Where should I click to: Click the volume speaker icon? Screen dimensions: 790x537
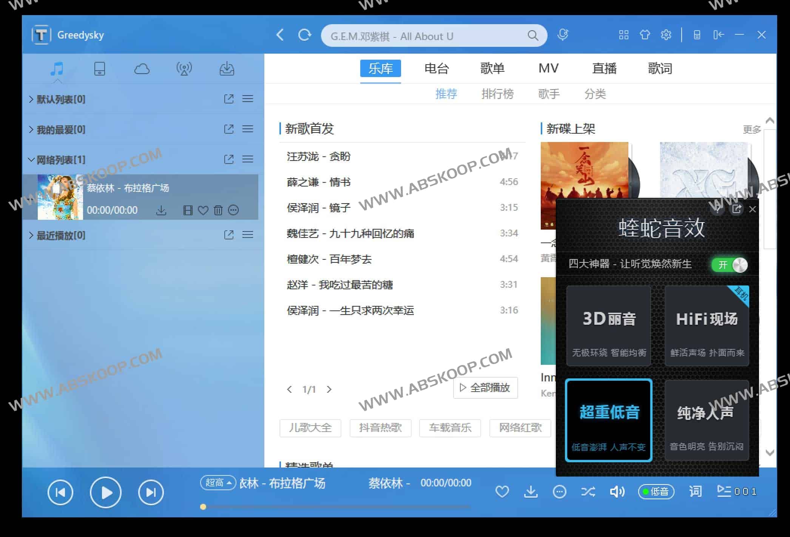pyautogui.click(x=617, y=491)
